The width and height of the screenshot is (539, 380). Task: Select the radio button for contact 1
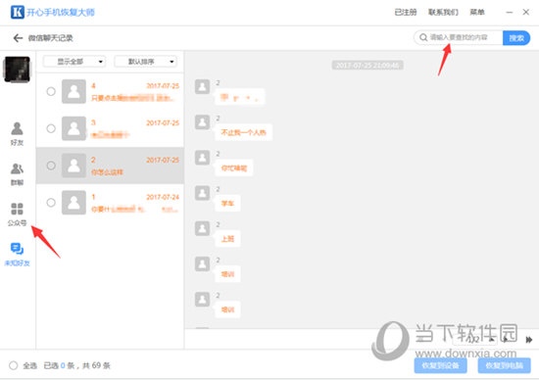[51, 203]
